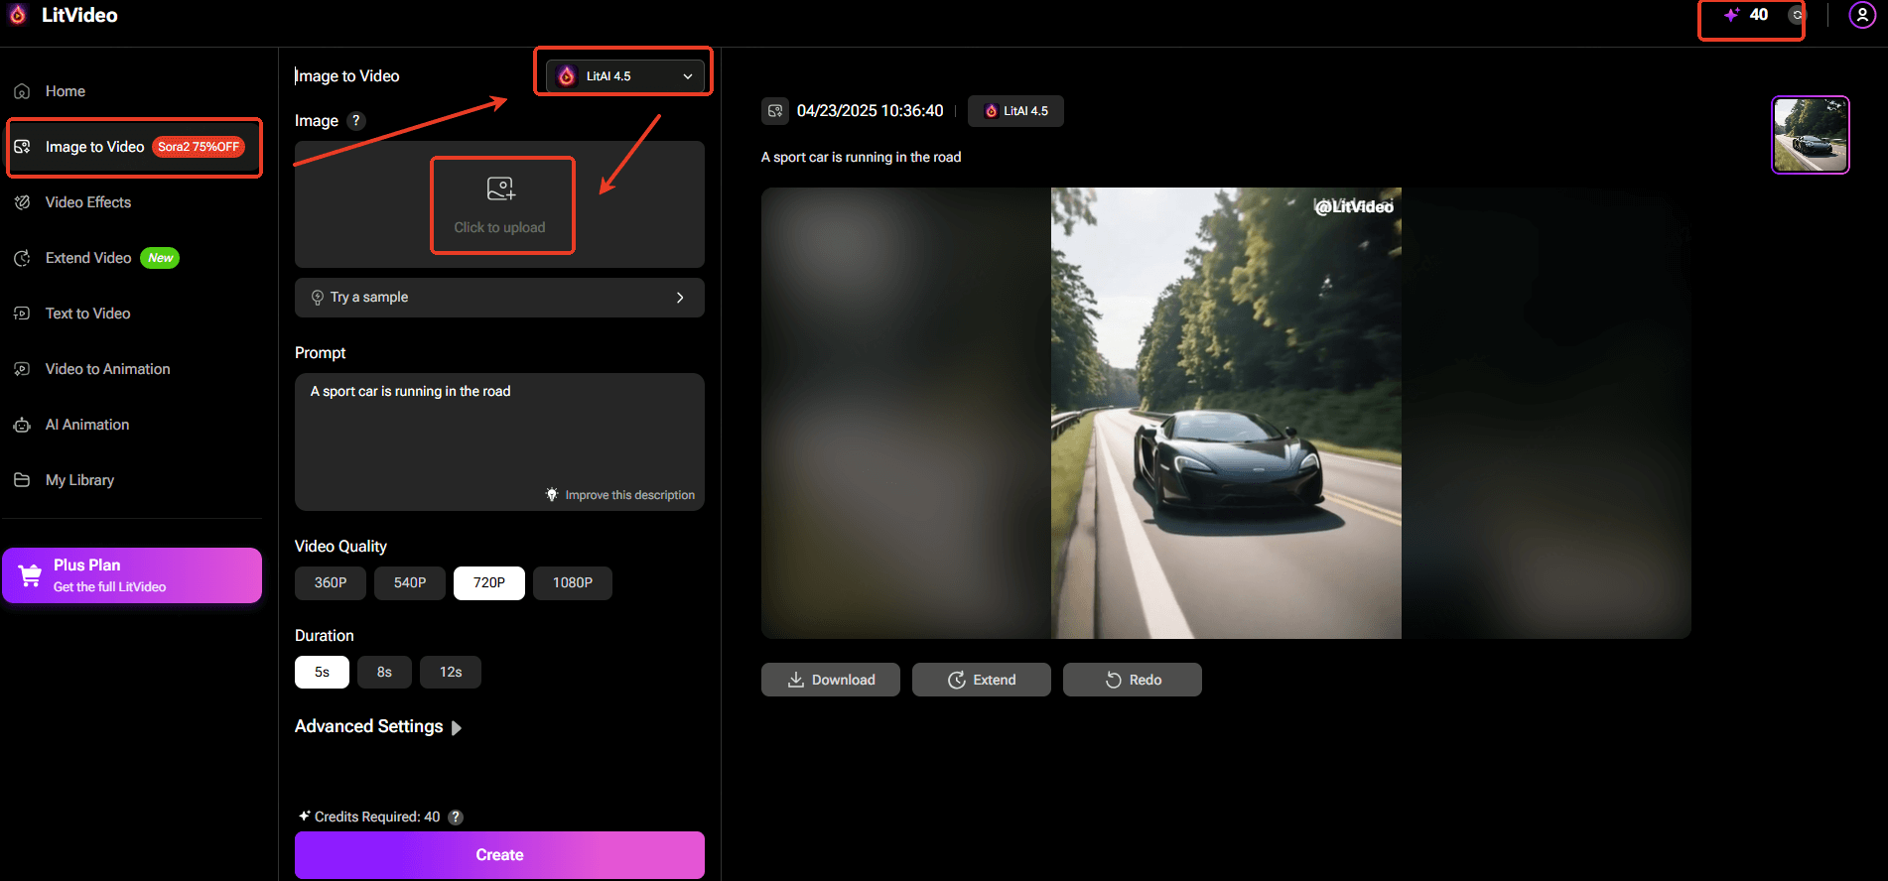This screenshot has height=881, width=1888.
Task: Click the Image help question mark icon
Action: point(356,120)
